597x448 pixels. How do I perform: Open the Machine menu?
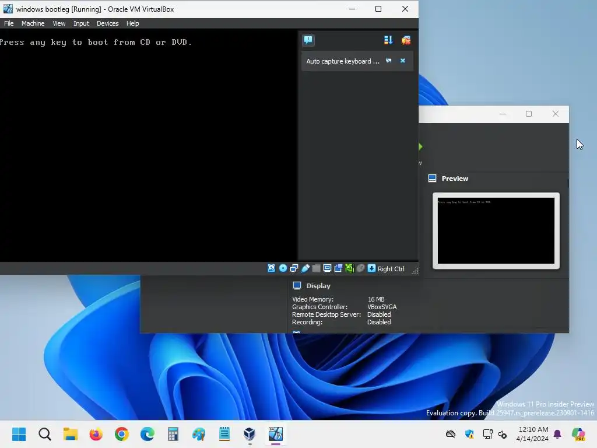33,23
